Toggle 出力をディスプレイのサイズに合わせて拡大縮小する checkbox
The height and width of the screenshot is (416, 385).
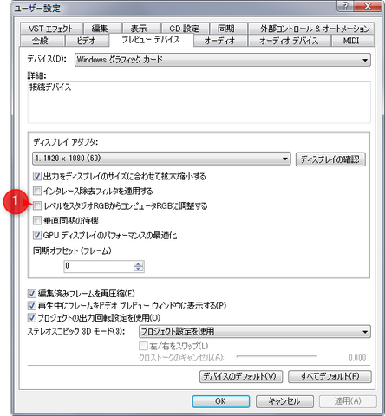coord(37,176)
